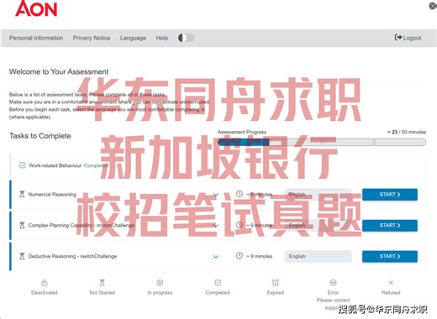This screenshot has width=437, height=319.
Task: Open the Numerical Reasoning language dropdown
Action: pyautogui.click(x=318, y=194)
